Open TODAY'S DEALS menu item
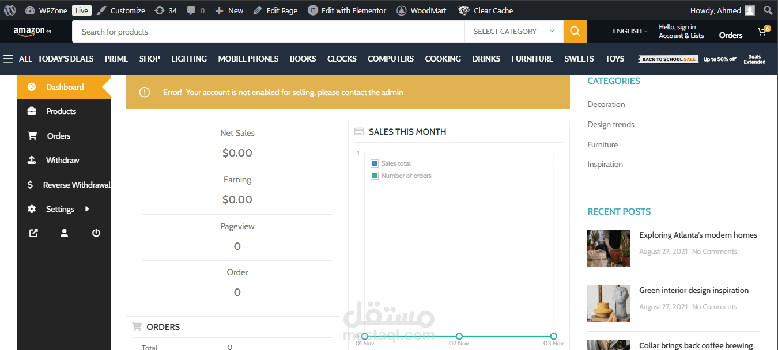The height and width of the screenshot is (350, 778). pos(66,59)
